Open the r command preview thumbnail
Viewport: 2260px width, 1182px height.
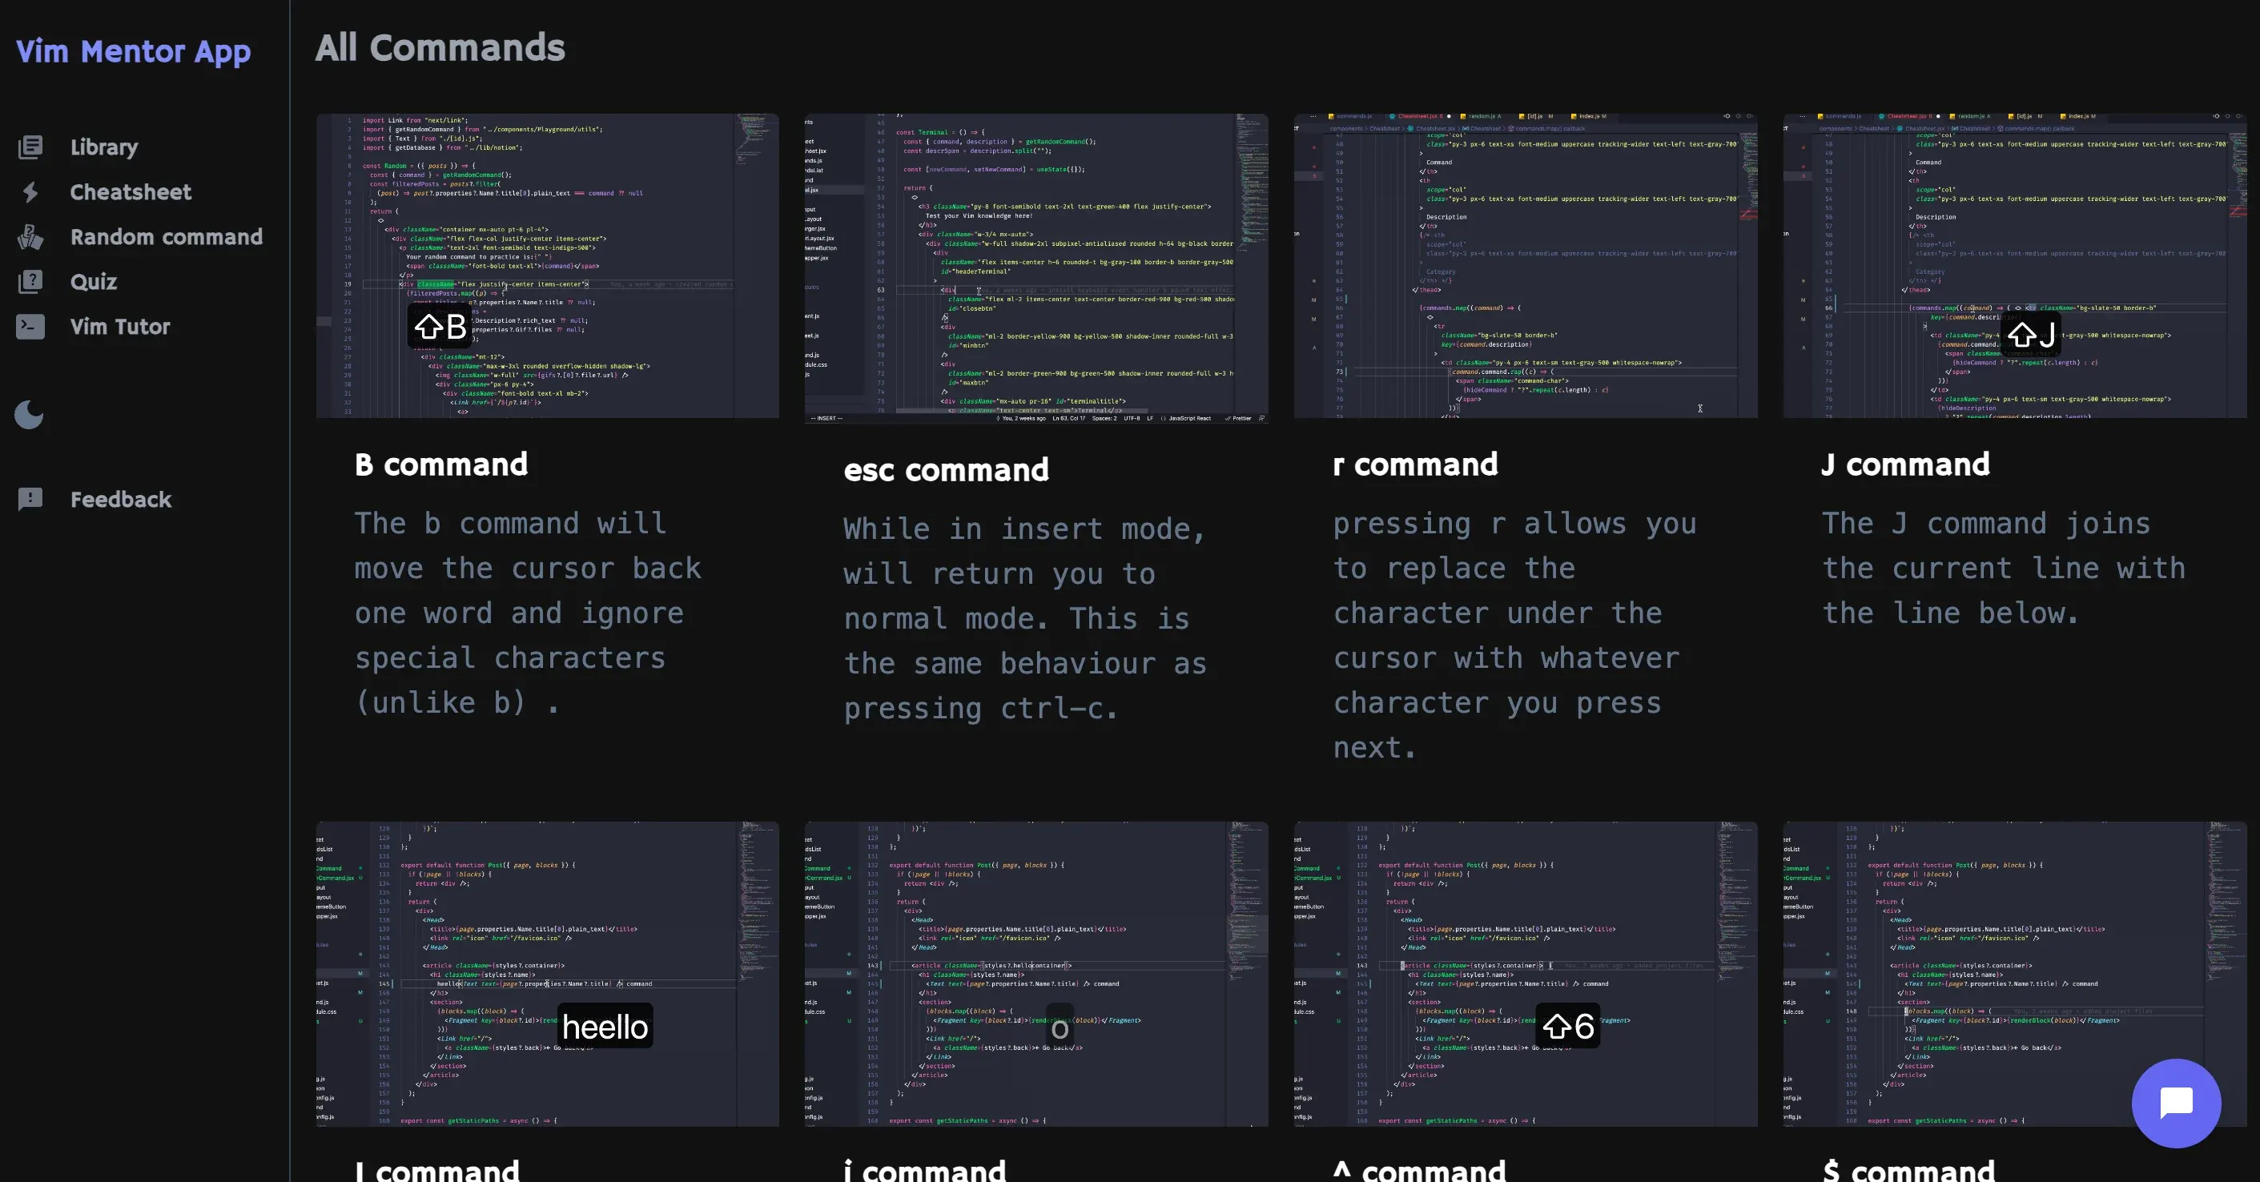pos(1526,265)
